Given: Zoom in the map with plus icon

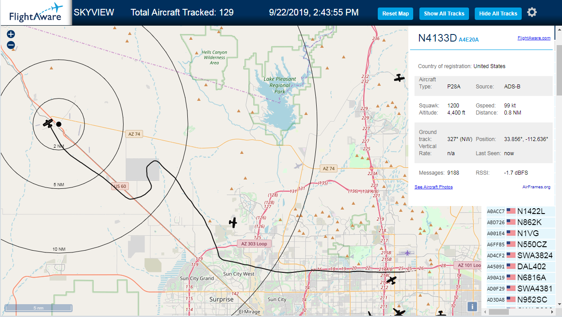Looking at the screenshot, I should pos(11,34).
